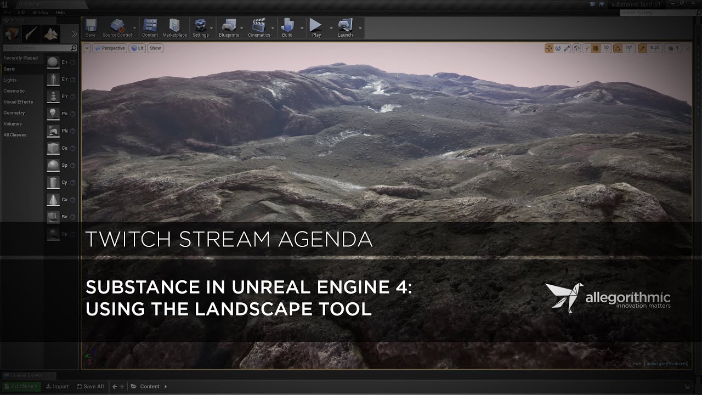Open the Launch options dropdown arrow
The width and height of the screenshot is (702, 395).
pyautogui.click(x=360, y=28)
